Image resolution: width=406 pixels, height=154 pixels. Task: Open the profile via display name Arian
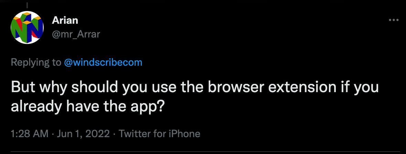coord(65,20)
